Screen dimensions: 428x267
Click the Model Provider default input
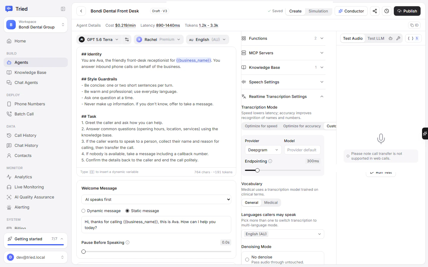point(302,150)
